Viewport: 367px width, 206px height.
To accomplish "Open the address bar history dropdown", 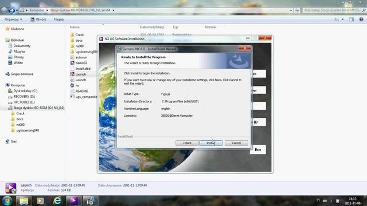I will (291, 10).
